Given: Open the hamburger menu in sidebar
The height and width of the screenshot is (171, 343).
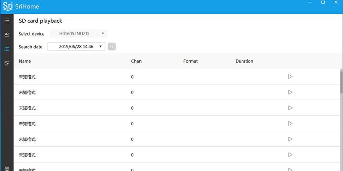Looking at the screenshot, I should (x=7, y=21).
